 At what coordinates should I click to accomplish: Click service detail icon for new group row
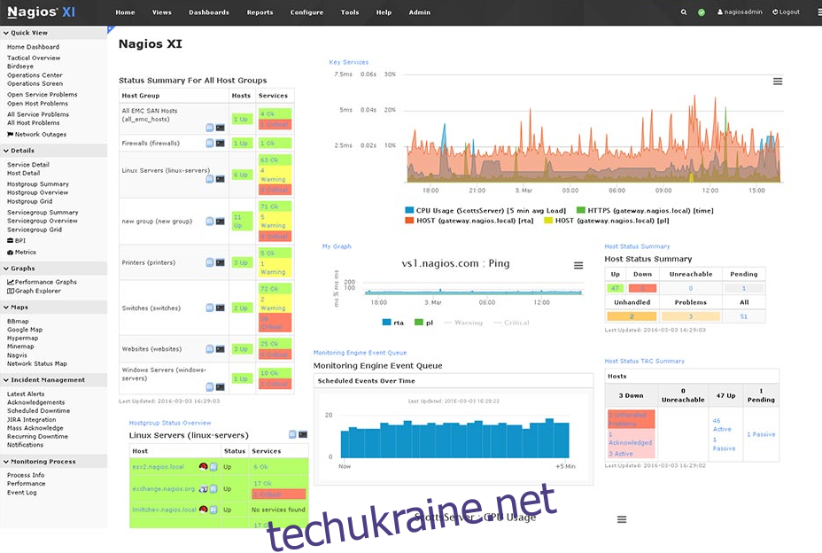[x=210, y=222]
